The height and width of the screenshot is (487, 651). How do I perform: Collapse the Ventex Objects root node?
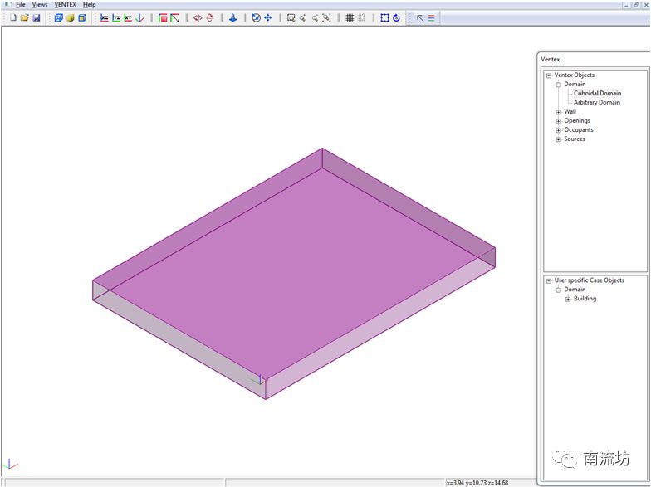[x=549, y=75]
